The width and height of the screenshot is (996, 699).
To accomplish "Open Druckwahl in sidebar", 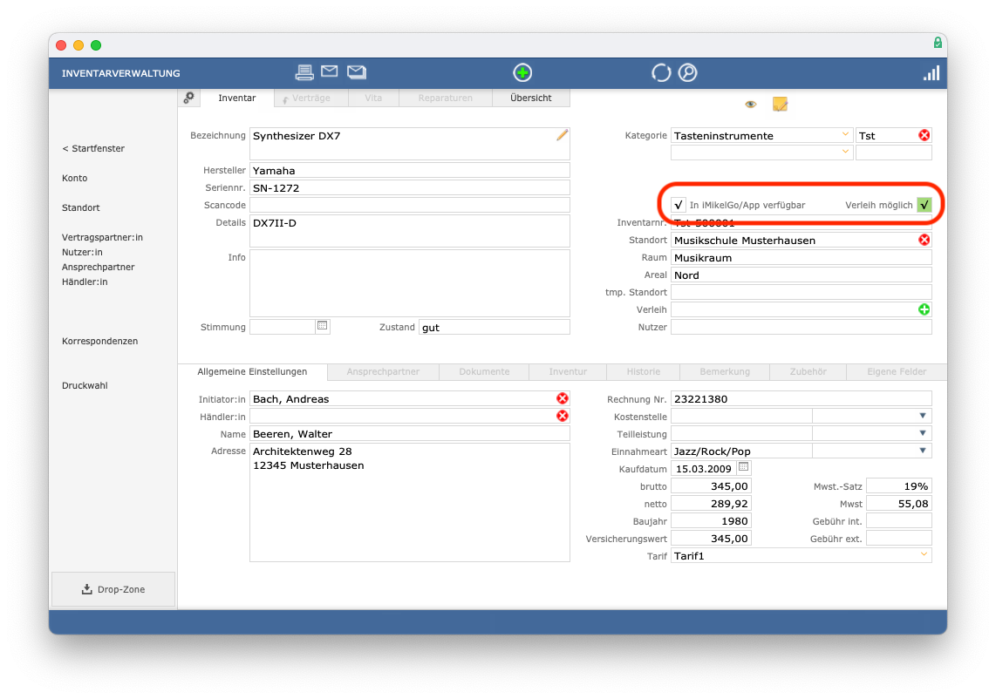I will [x=85, y=385].
